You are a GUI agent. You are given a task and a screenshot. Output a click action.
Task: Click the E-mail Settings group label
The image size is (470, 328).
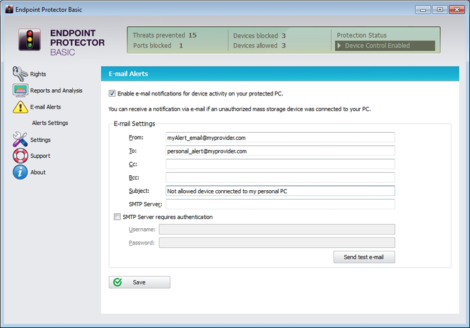tap(134, 123)
